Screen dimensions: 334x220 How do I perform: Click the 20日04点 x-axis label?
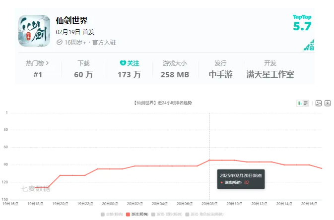tap(159, 204)
